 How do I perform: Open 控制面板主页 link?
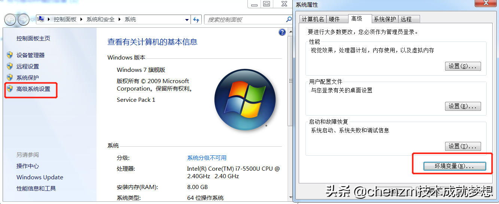point(33,38)
